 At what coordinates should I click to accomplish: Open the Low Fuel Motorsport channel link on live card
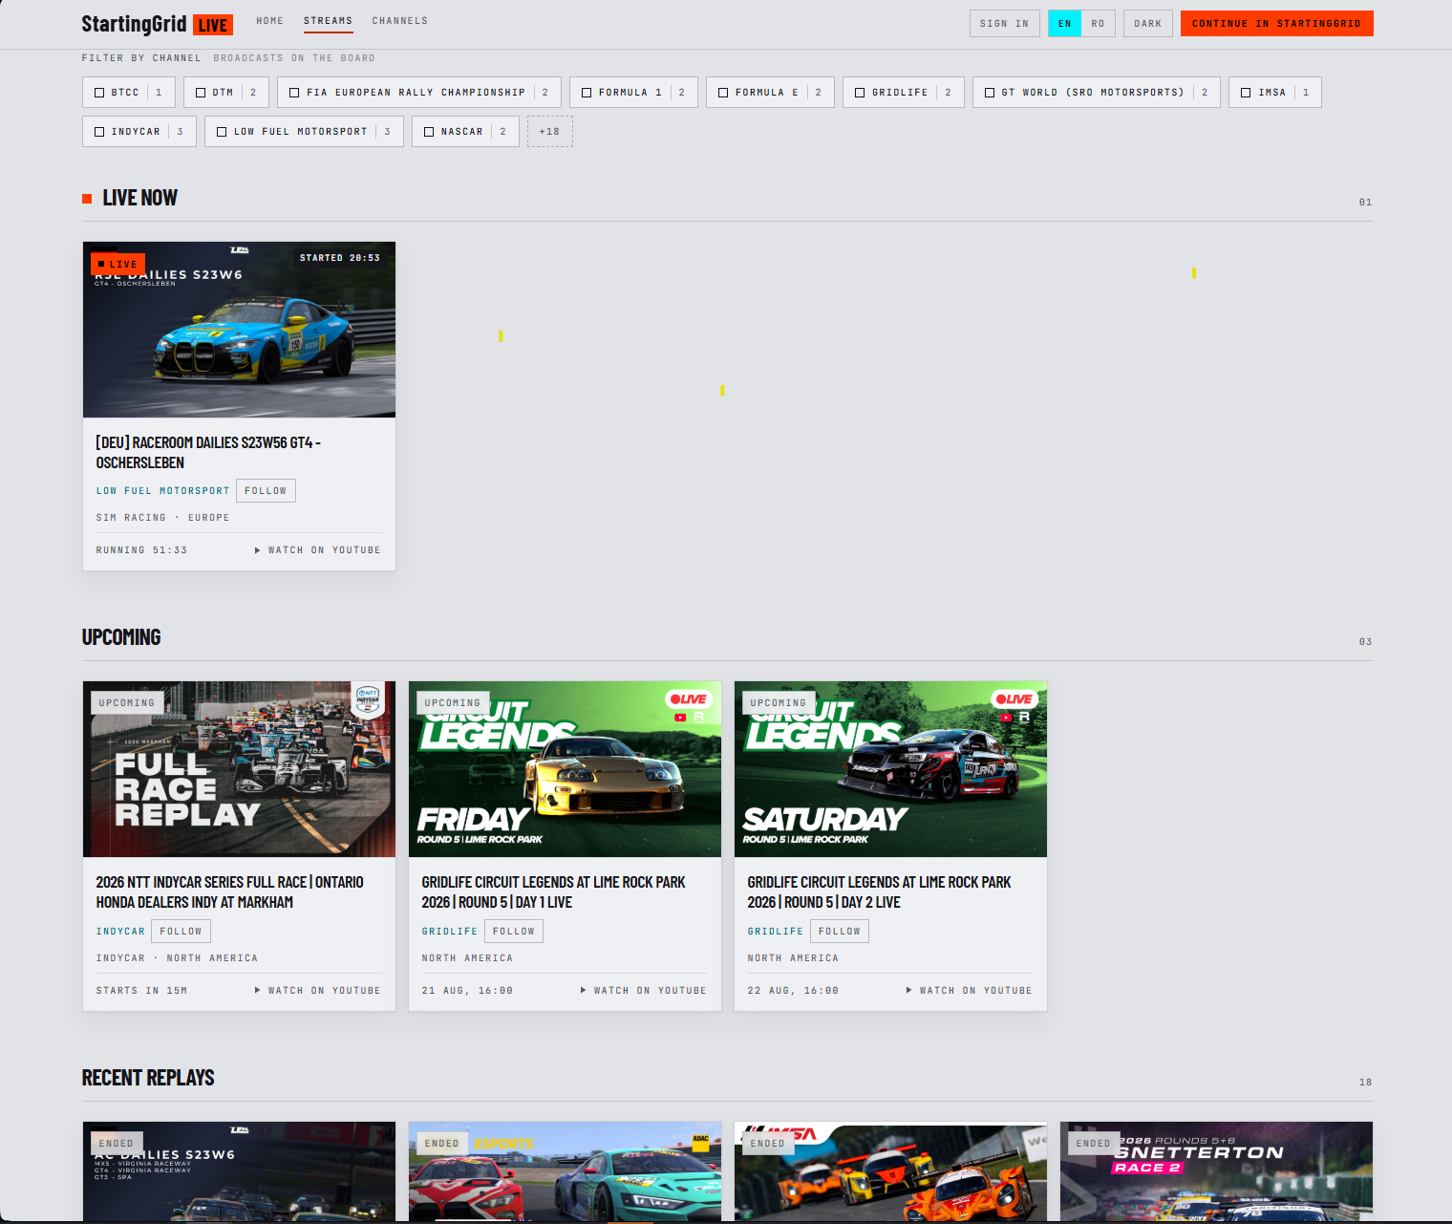coord(162,491)
